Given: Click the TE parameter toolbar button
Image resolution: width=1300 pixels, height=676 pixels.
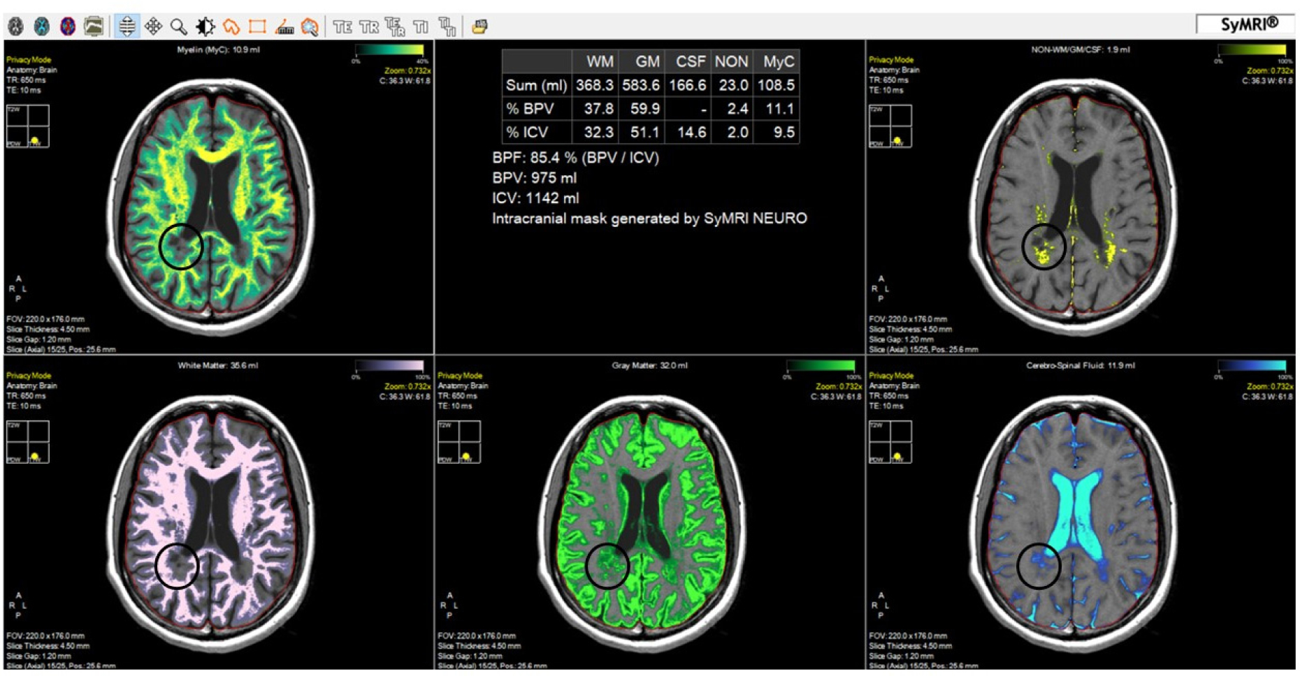Looking at the screenshot, I should point(342,27).
